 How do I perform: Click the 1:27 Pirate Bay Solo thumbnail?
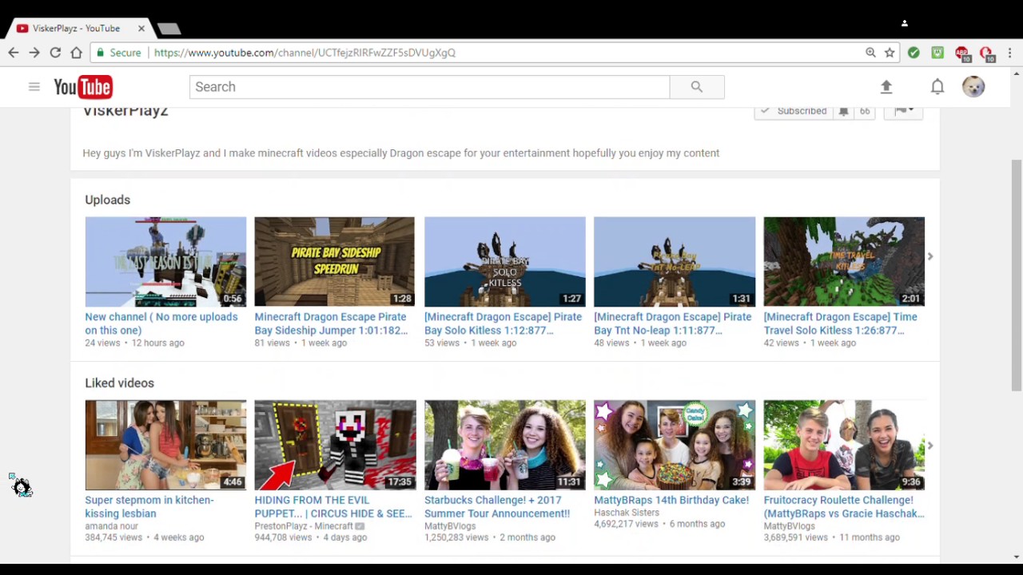point(505,261)
